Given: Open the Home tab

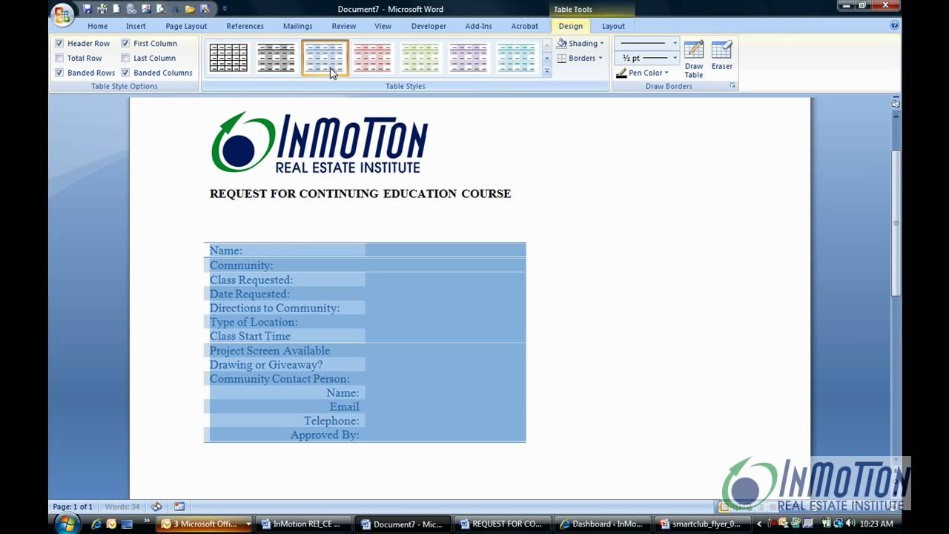Looking at the screenshot, I should point(97,26).
